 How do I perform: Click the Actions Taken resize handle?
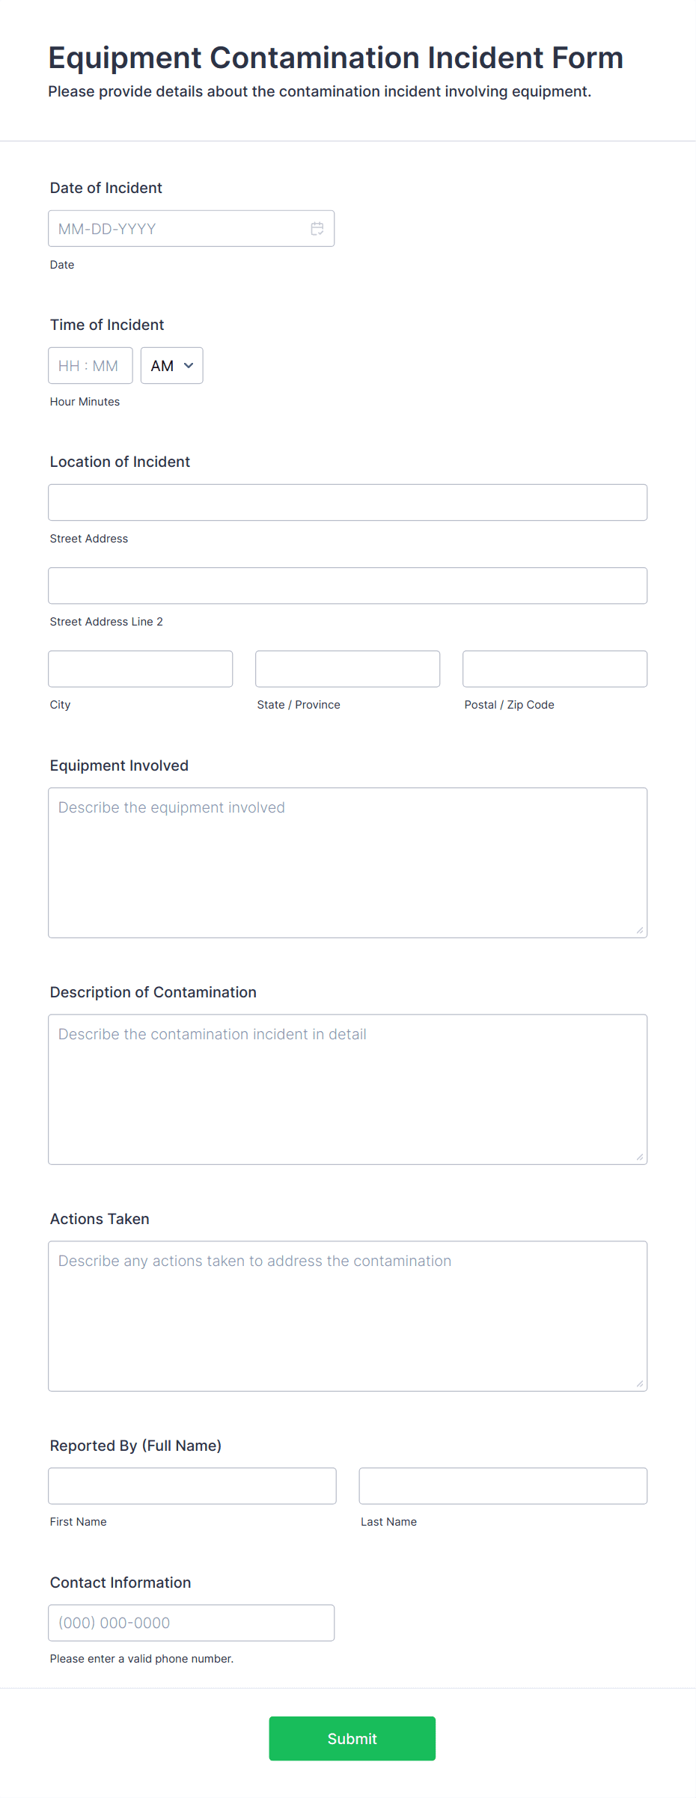[640, 1382]
